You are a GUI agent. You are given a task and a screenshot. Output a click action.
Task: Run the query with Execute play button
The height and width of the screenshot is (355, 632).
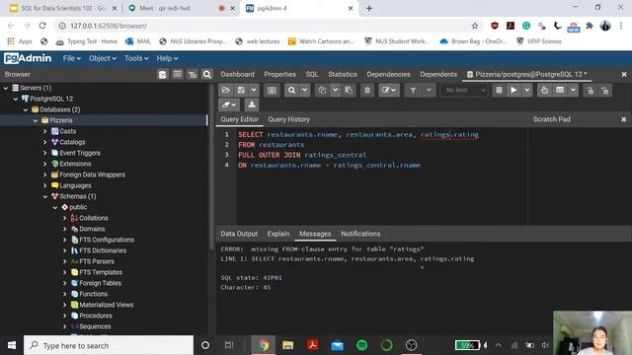[x=513, y=90]
